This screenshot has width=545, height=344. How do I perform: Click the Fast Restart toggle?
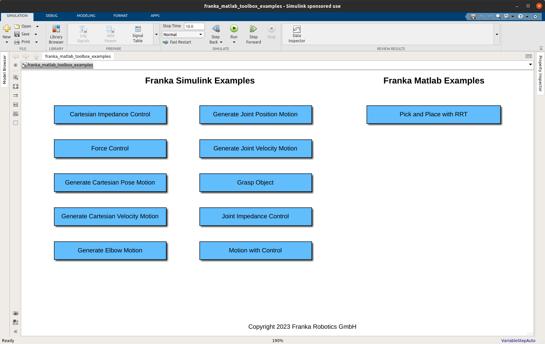[x=177, y=42]
